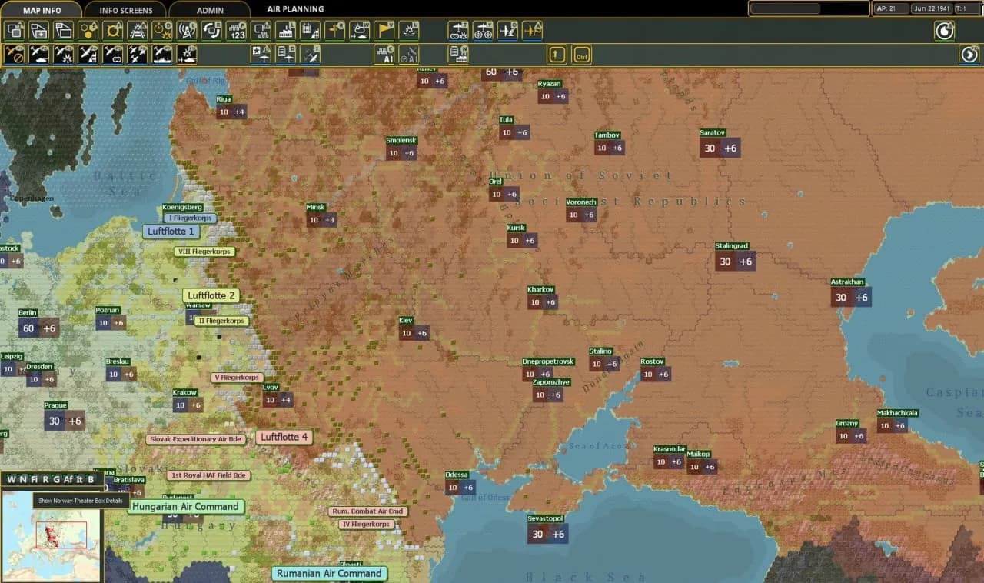Click the airplane over tank tracks icon

[x=459, y=31]
